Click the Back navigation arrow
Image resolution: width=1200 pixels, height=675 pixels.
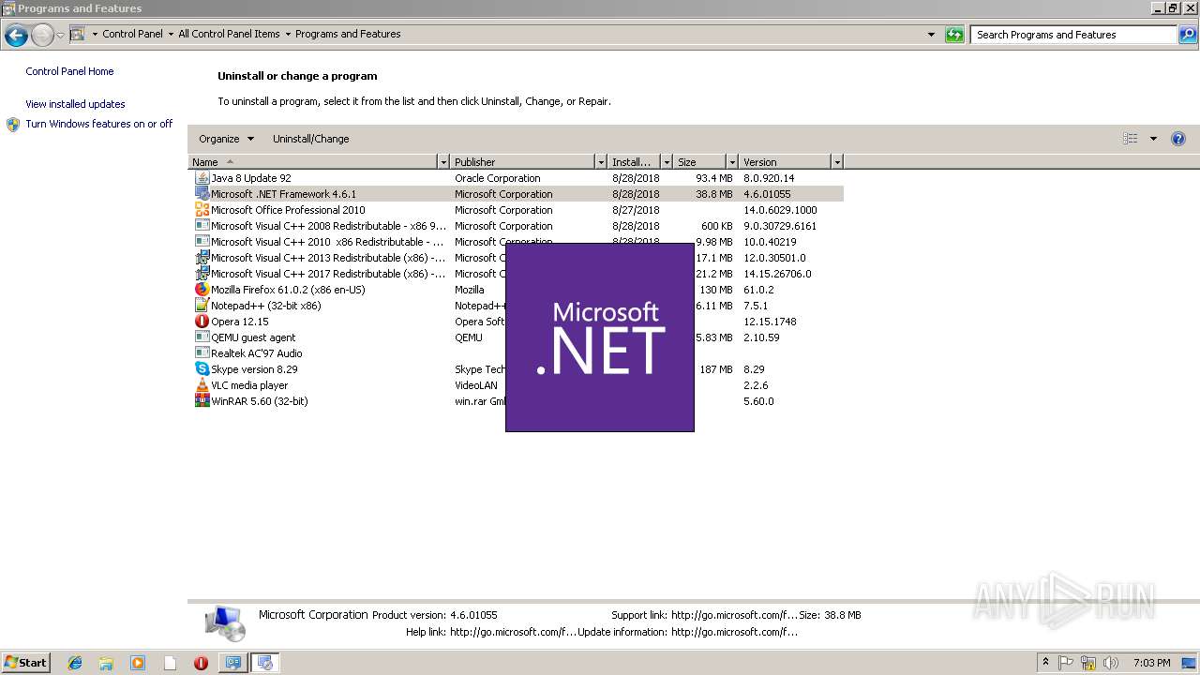click(16, 36)
